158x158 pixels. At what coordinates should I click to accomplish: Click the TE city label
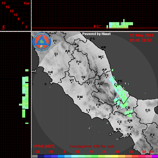coord(107,76)
